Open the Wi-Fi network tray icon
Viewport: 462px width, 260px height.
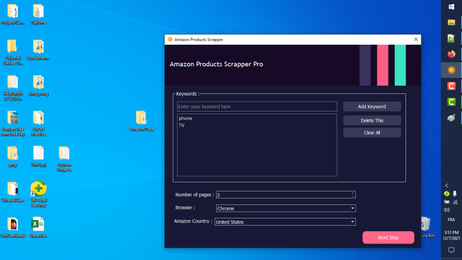pyautogui.click(x=455, y=202)
